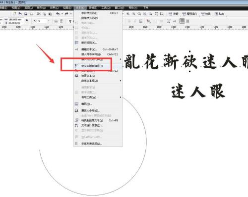Cut selection with the scissors icon

39,14
